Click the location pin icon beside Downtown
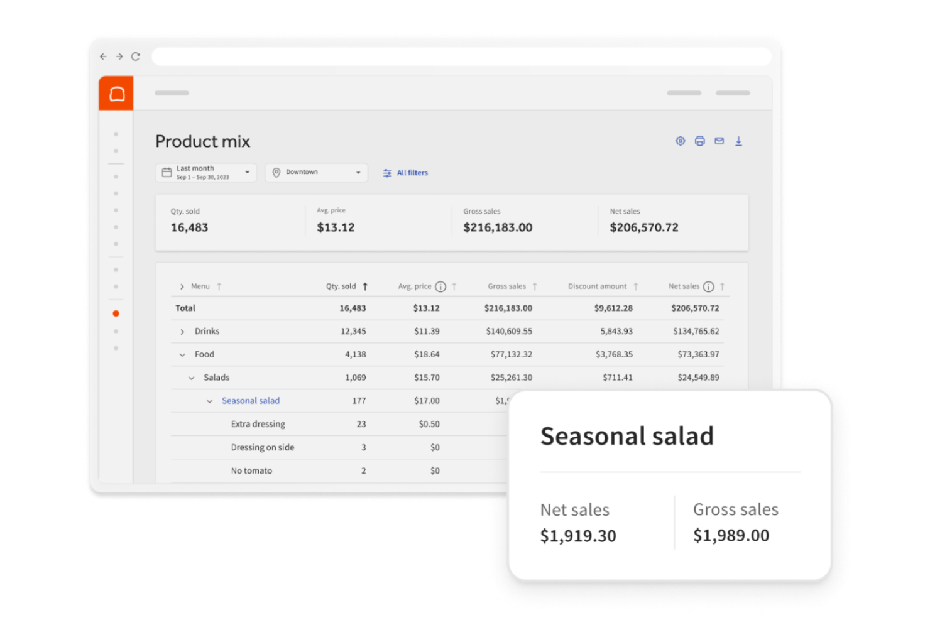The width and height of the screenshot is (930, 620). 276,171
